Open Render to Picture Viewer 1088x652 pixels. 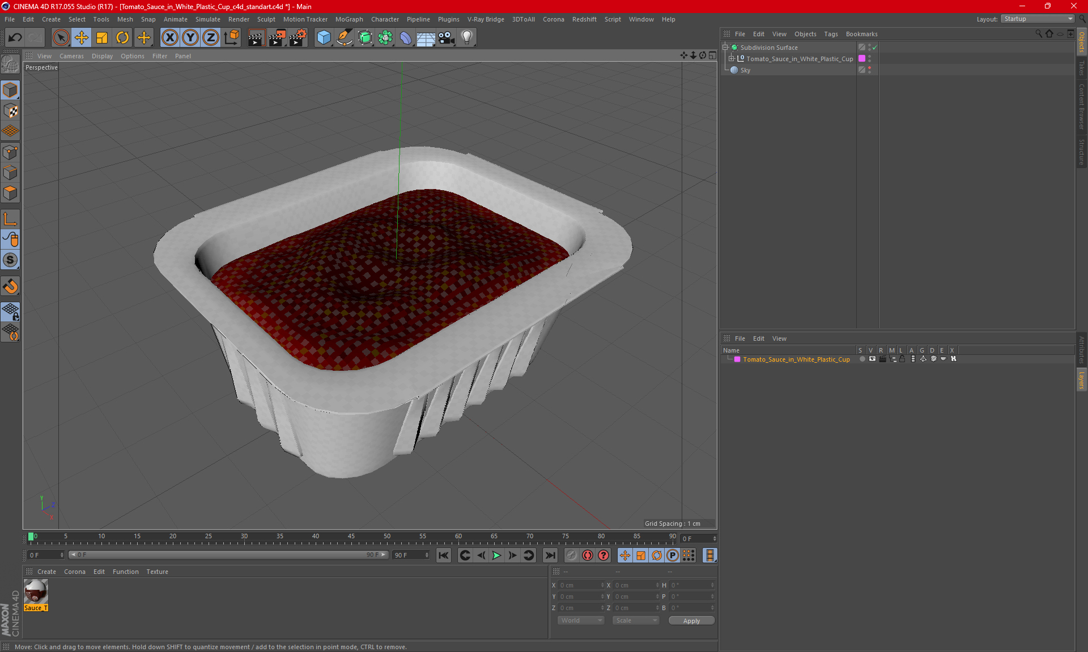point(277,37)
